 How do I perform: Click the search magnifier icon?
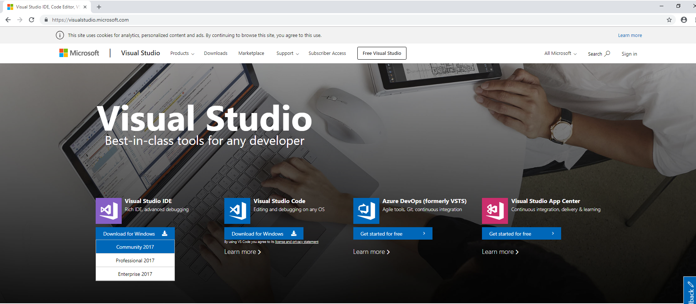point(607,53)
